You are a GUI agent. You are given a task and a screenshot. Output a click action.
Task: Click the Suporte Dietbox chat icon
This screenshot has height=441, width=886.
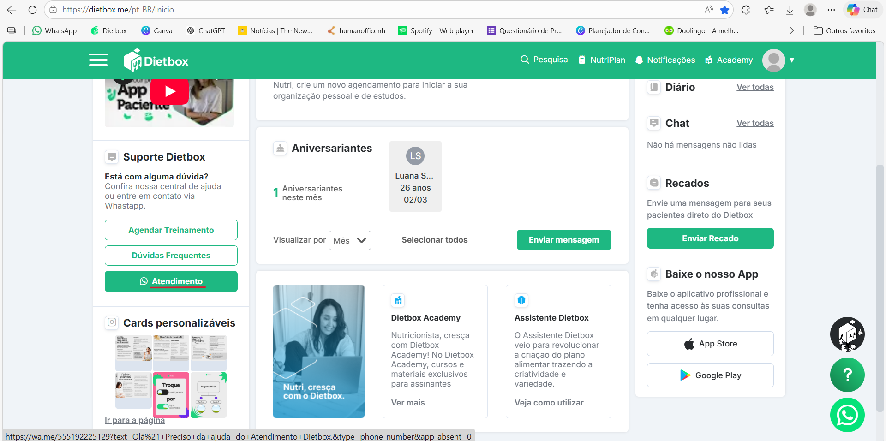point(112,157)
